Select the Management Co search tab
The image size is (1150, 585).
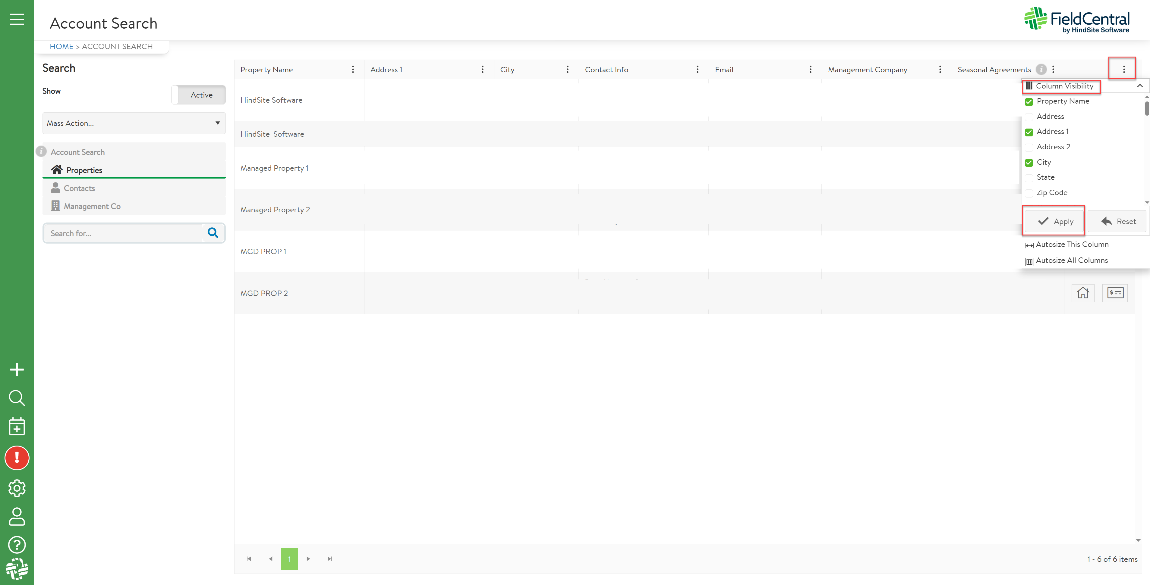(134, 206)
